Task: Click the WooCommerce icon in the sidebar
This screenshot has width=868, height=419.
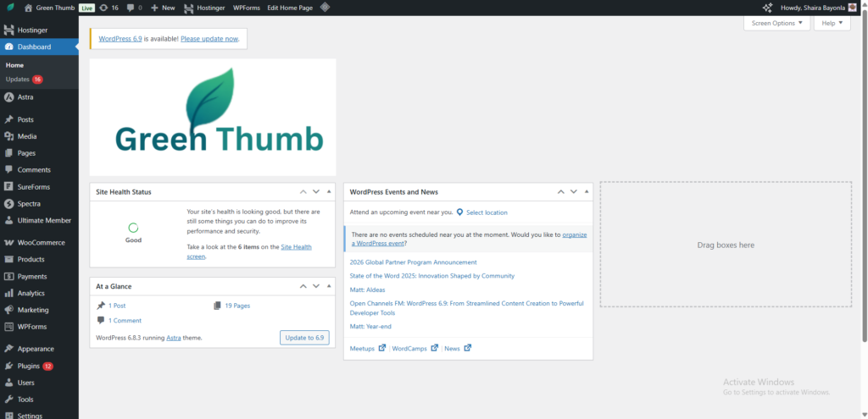Action: pyautogui.click(x=8, y=243)
